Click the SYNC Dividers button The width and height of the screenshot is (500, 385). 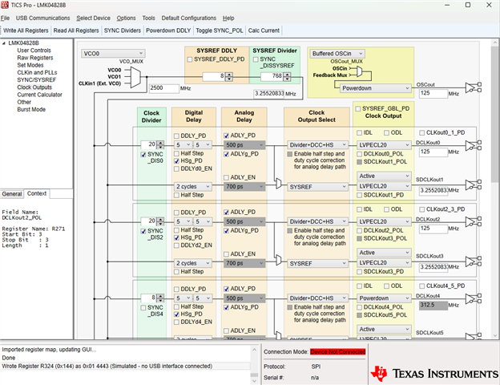pyautogui.click(x=123, y=30)
